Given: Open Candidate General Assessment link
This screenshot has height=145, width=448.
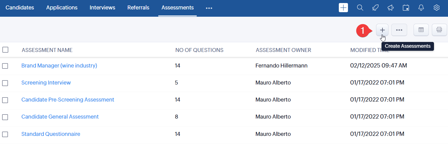Looking at the screenshot, I should click(x=60, y=117).
